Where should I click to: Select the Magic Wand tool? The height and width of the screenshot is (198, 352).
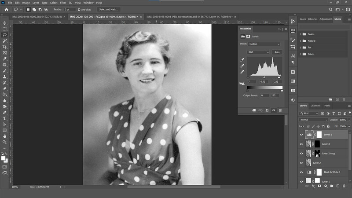[x=4, y=41]
